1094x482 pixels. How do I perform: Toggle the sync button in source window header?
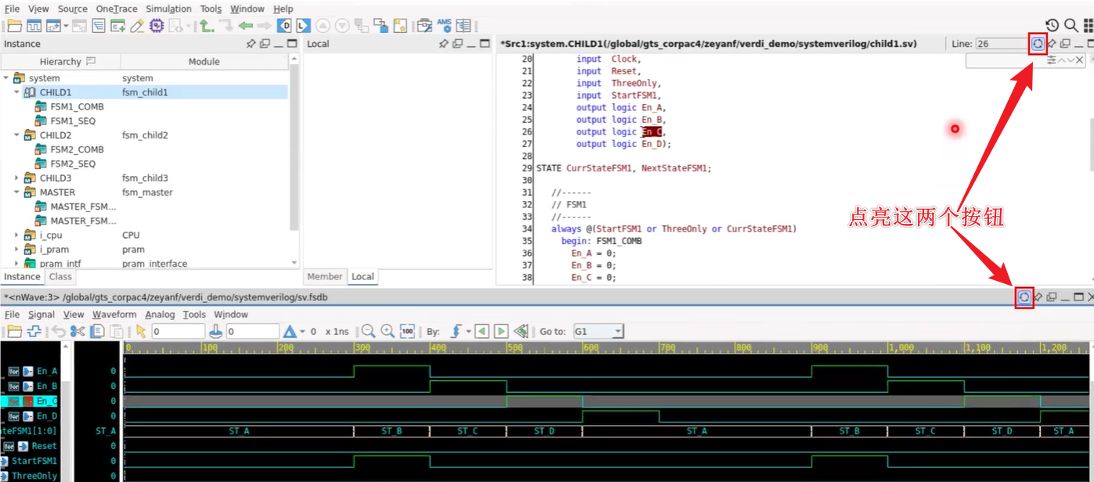(x=1037, y=44)
